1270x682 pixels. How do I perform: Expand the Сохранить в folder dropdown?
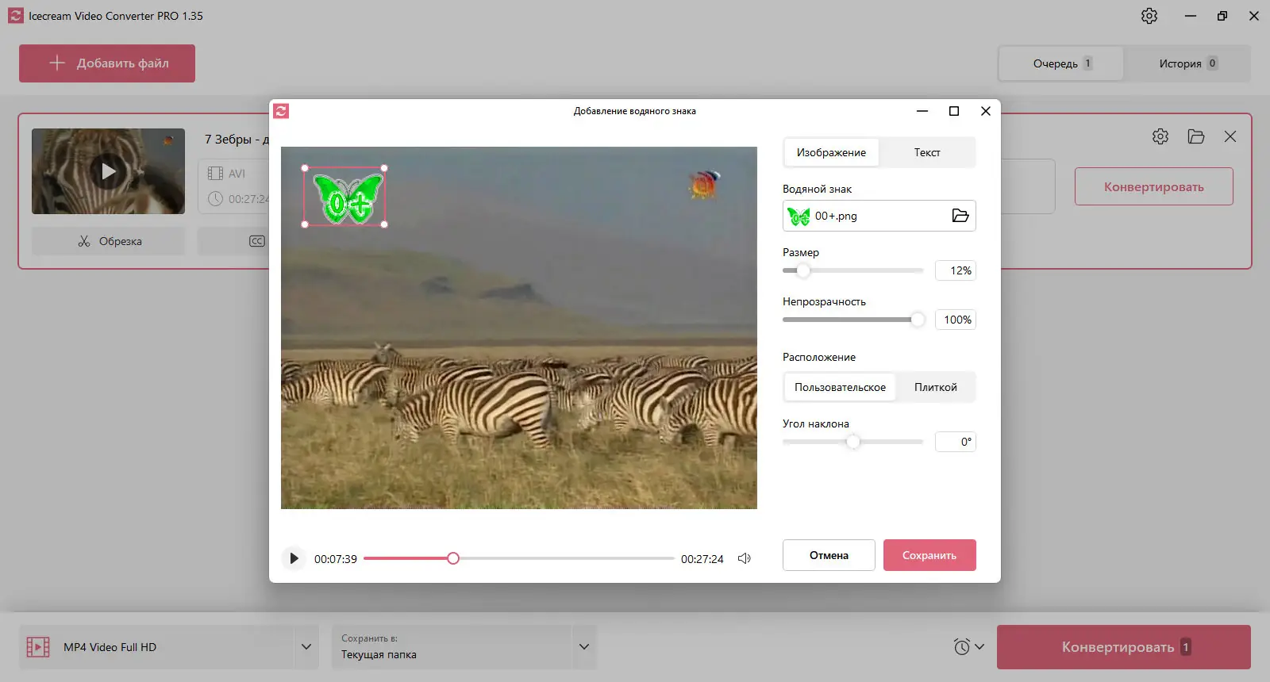(x=584, y=647)
